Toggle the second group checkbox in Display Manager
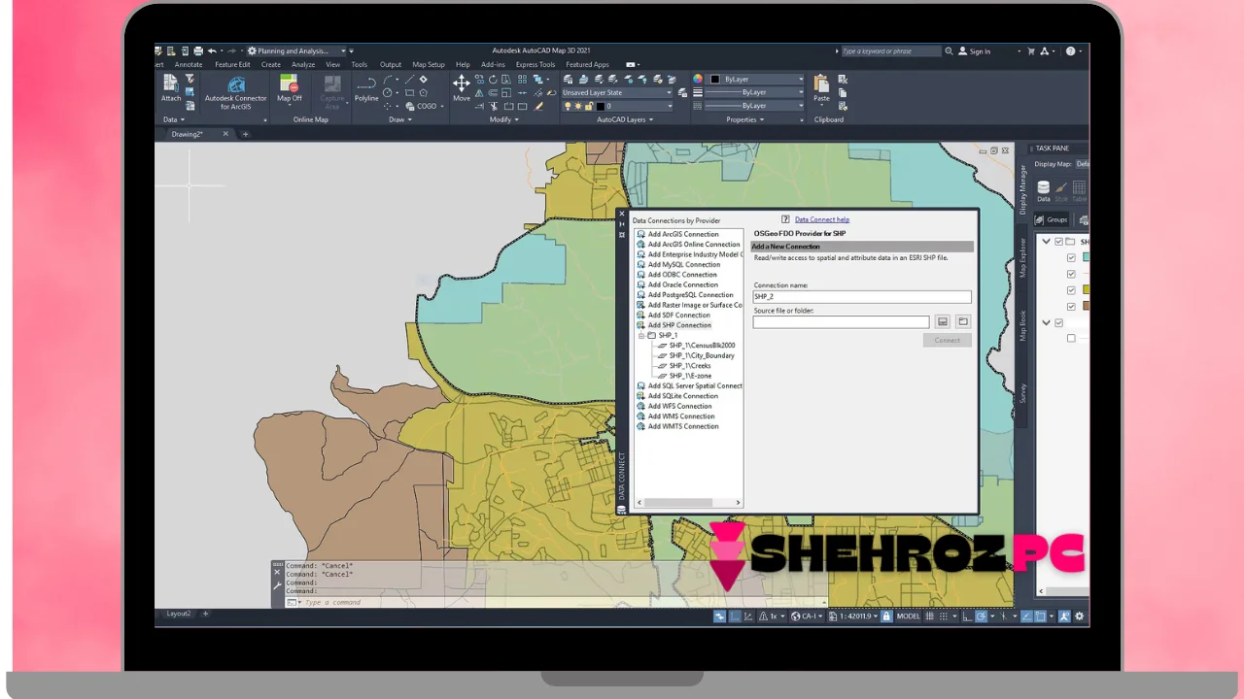 pyautogui.click(x=1058, y=322)
